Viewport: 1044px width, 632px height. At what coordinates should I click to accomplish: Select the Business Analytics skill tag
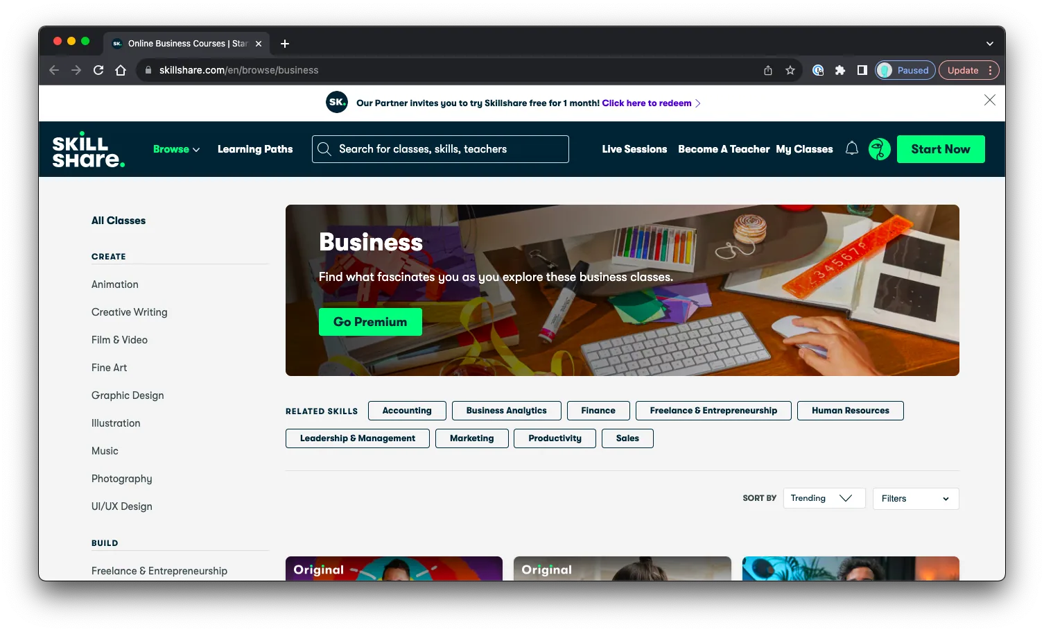(x=507, y=411)
